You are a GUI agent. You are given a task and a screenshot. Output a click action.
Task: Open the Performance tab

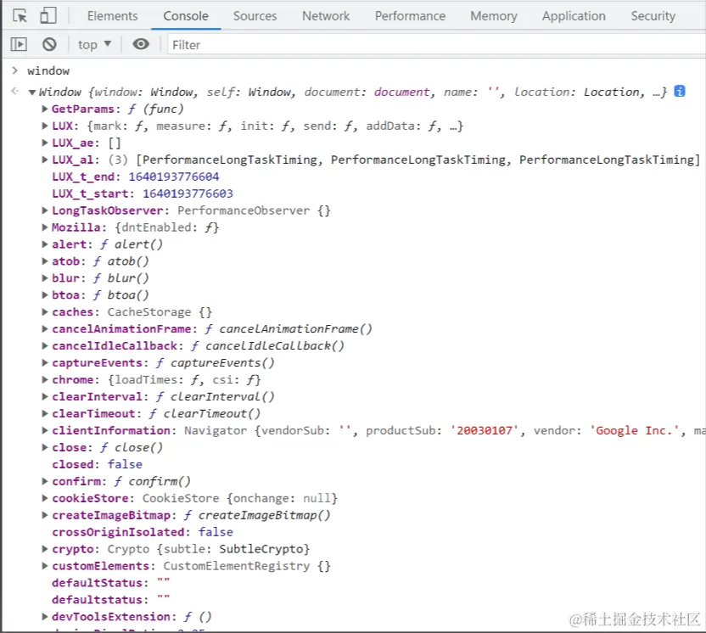pyautogui.click(x=410, y=16)
